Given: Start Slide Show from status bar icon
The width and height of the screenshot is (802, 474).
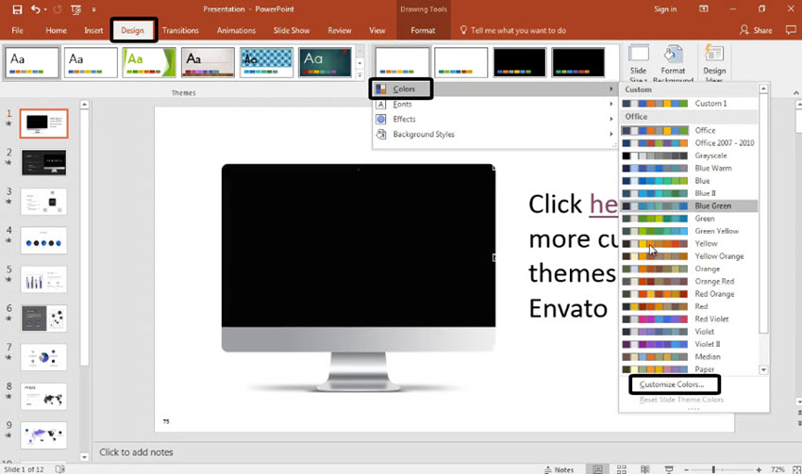Looking at the screenshot, I should (x=669, y=469).
